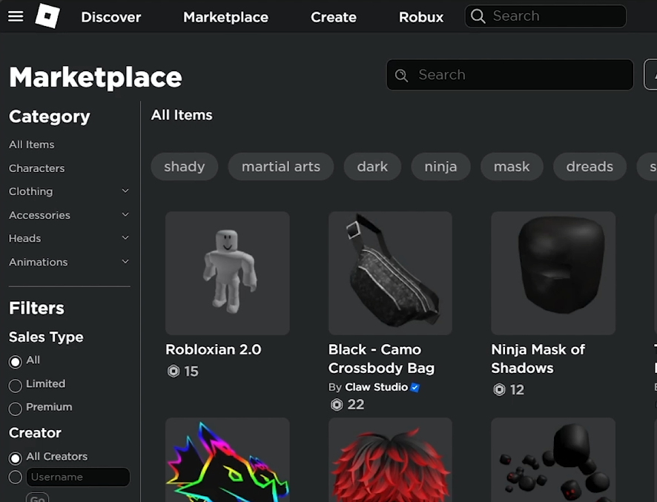Click the creator Username input field
The height and width of the screenshot is (502, 657).
click(x=78, y=477)
